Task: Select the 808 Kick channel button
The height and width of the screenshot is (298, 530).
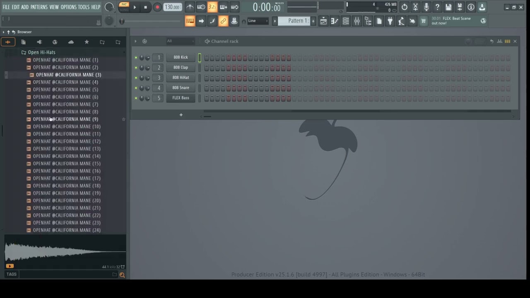Action: tap(181, 58)
